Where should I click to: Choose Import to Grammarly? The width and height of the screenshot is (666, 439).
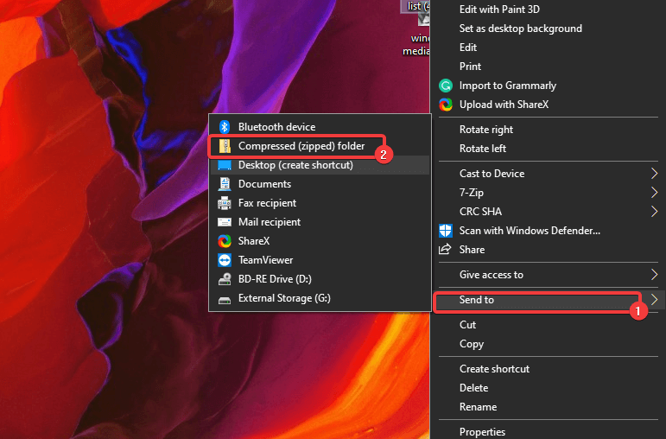(549, 86)
